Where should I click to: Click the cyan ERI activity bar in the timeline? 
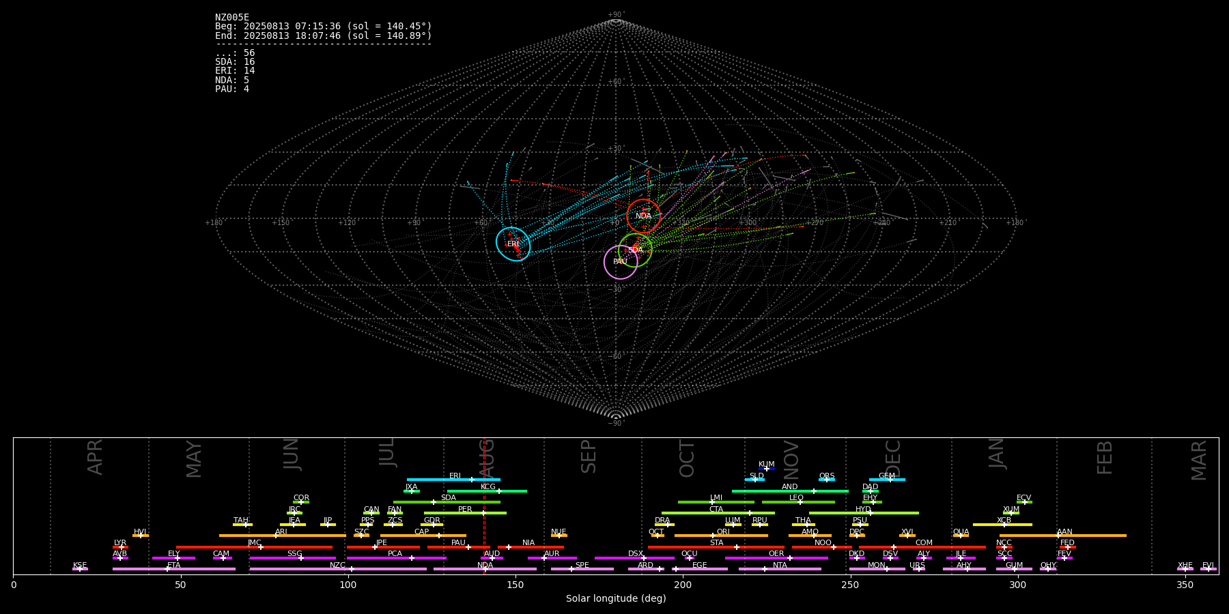click(x=453, y=480)
